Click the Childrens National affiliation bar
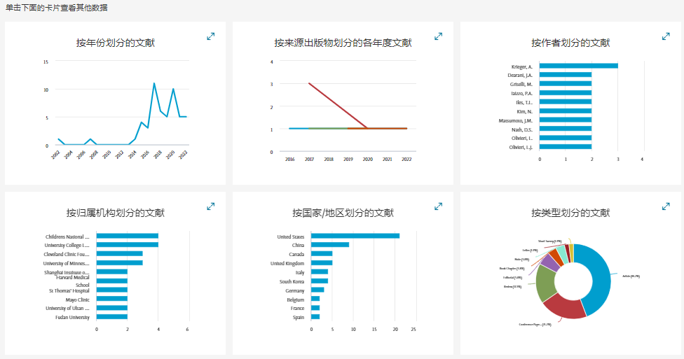Viewport: 684px width, 359px height. (x=127, y=237)
